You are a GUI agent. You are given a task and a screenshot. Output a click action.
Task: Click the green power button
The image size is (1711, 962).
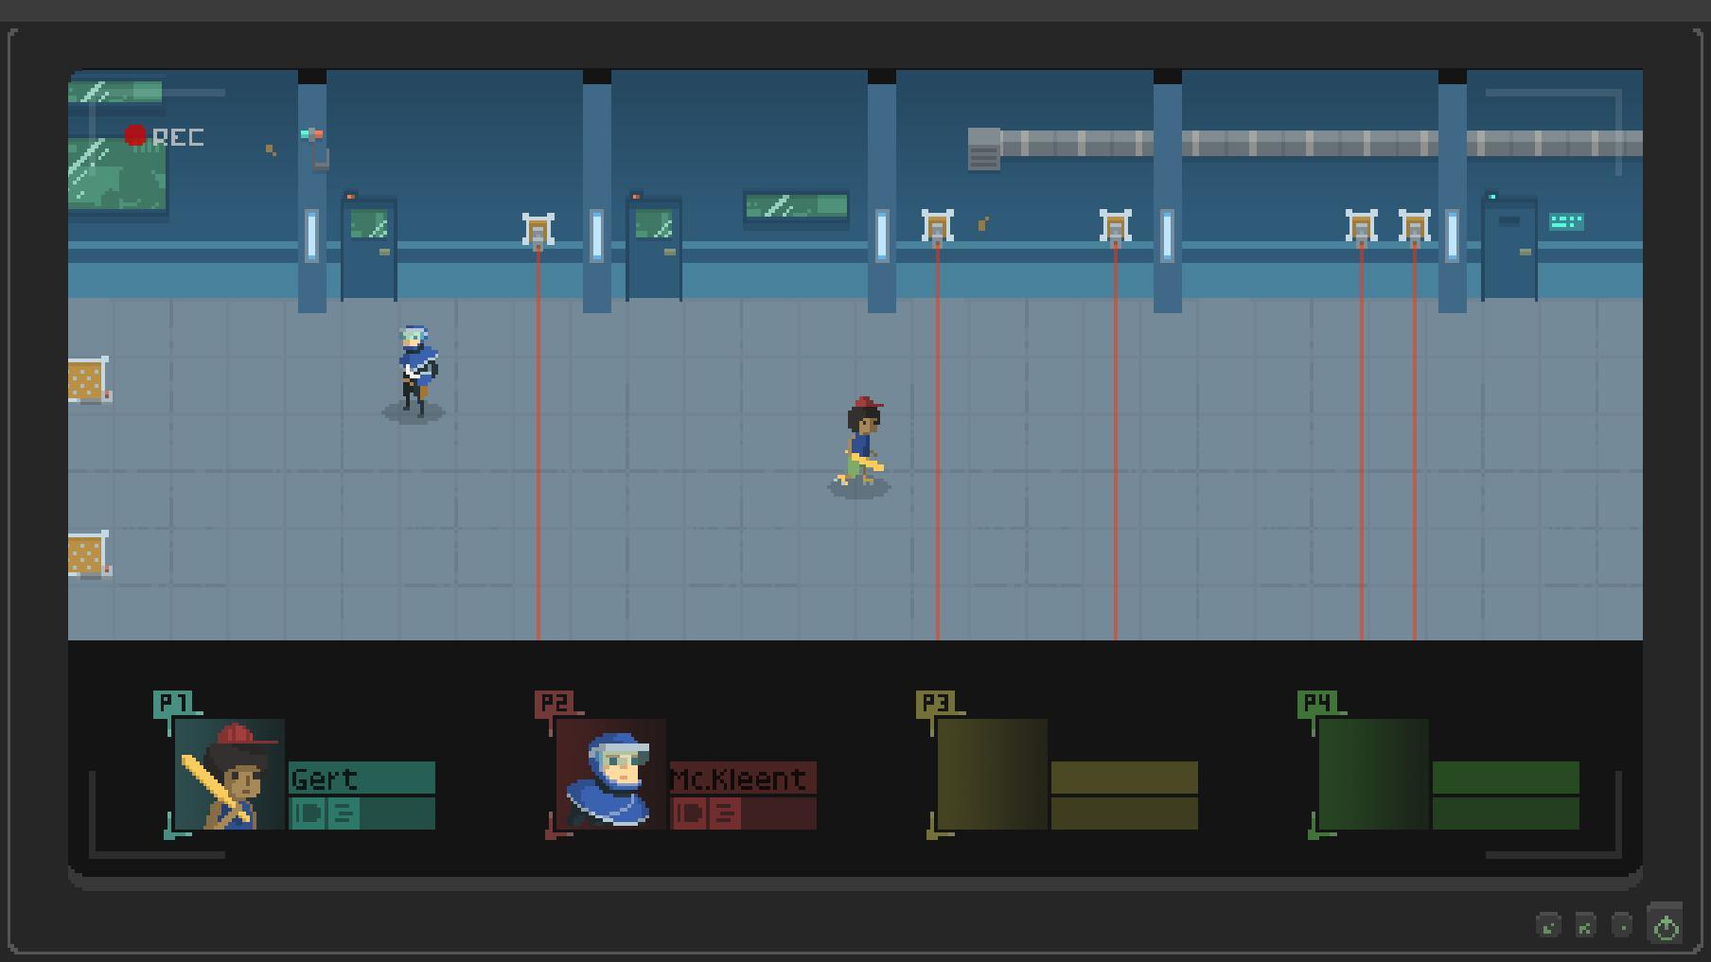click(1666, 927)
